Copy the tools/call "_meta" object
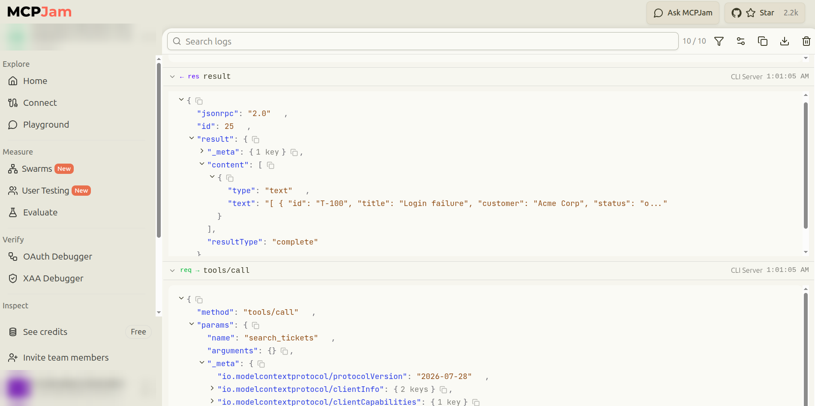Viewport: 815px width, 406px height. (x=261, y=364)
